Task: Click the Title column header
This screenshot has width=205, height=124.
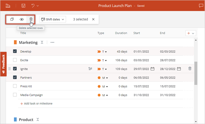Action: point(23,33)
